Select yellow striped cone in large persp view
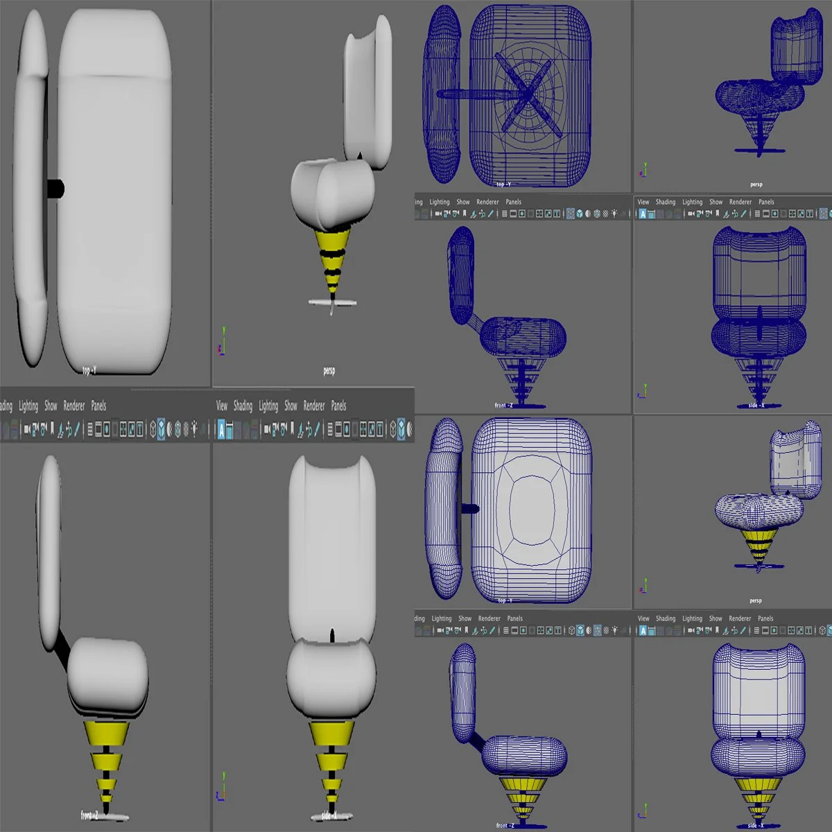 332,259
